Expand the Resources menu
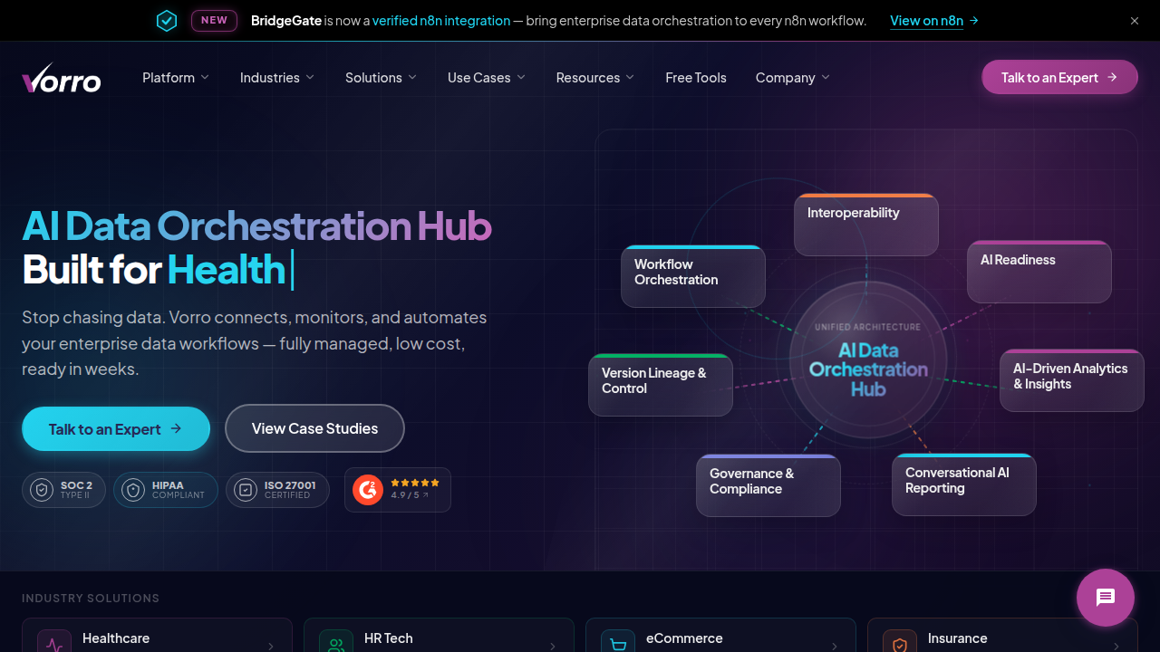This screenshot has height=652, width=1160. [595, 78]
